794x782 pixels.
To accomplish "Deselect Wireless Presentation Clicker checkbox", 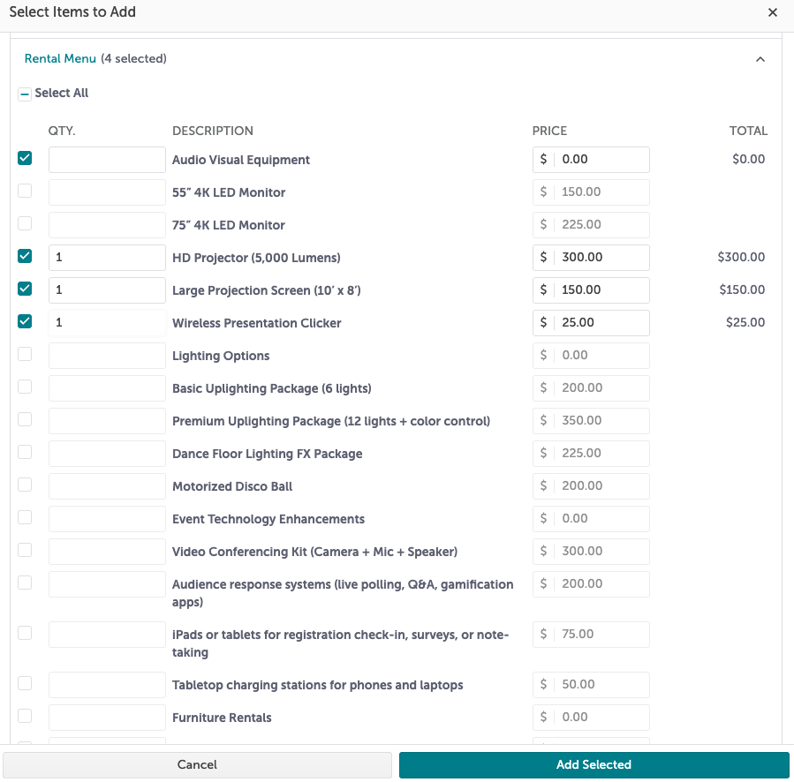I will point(25,321).
